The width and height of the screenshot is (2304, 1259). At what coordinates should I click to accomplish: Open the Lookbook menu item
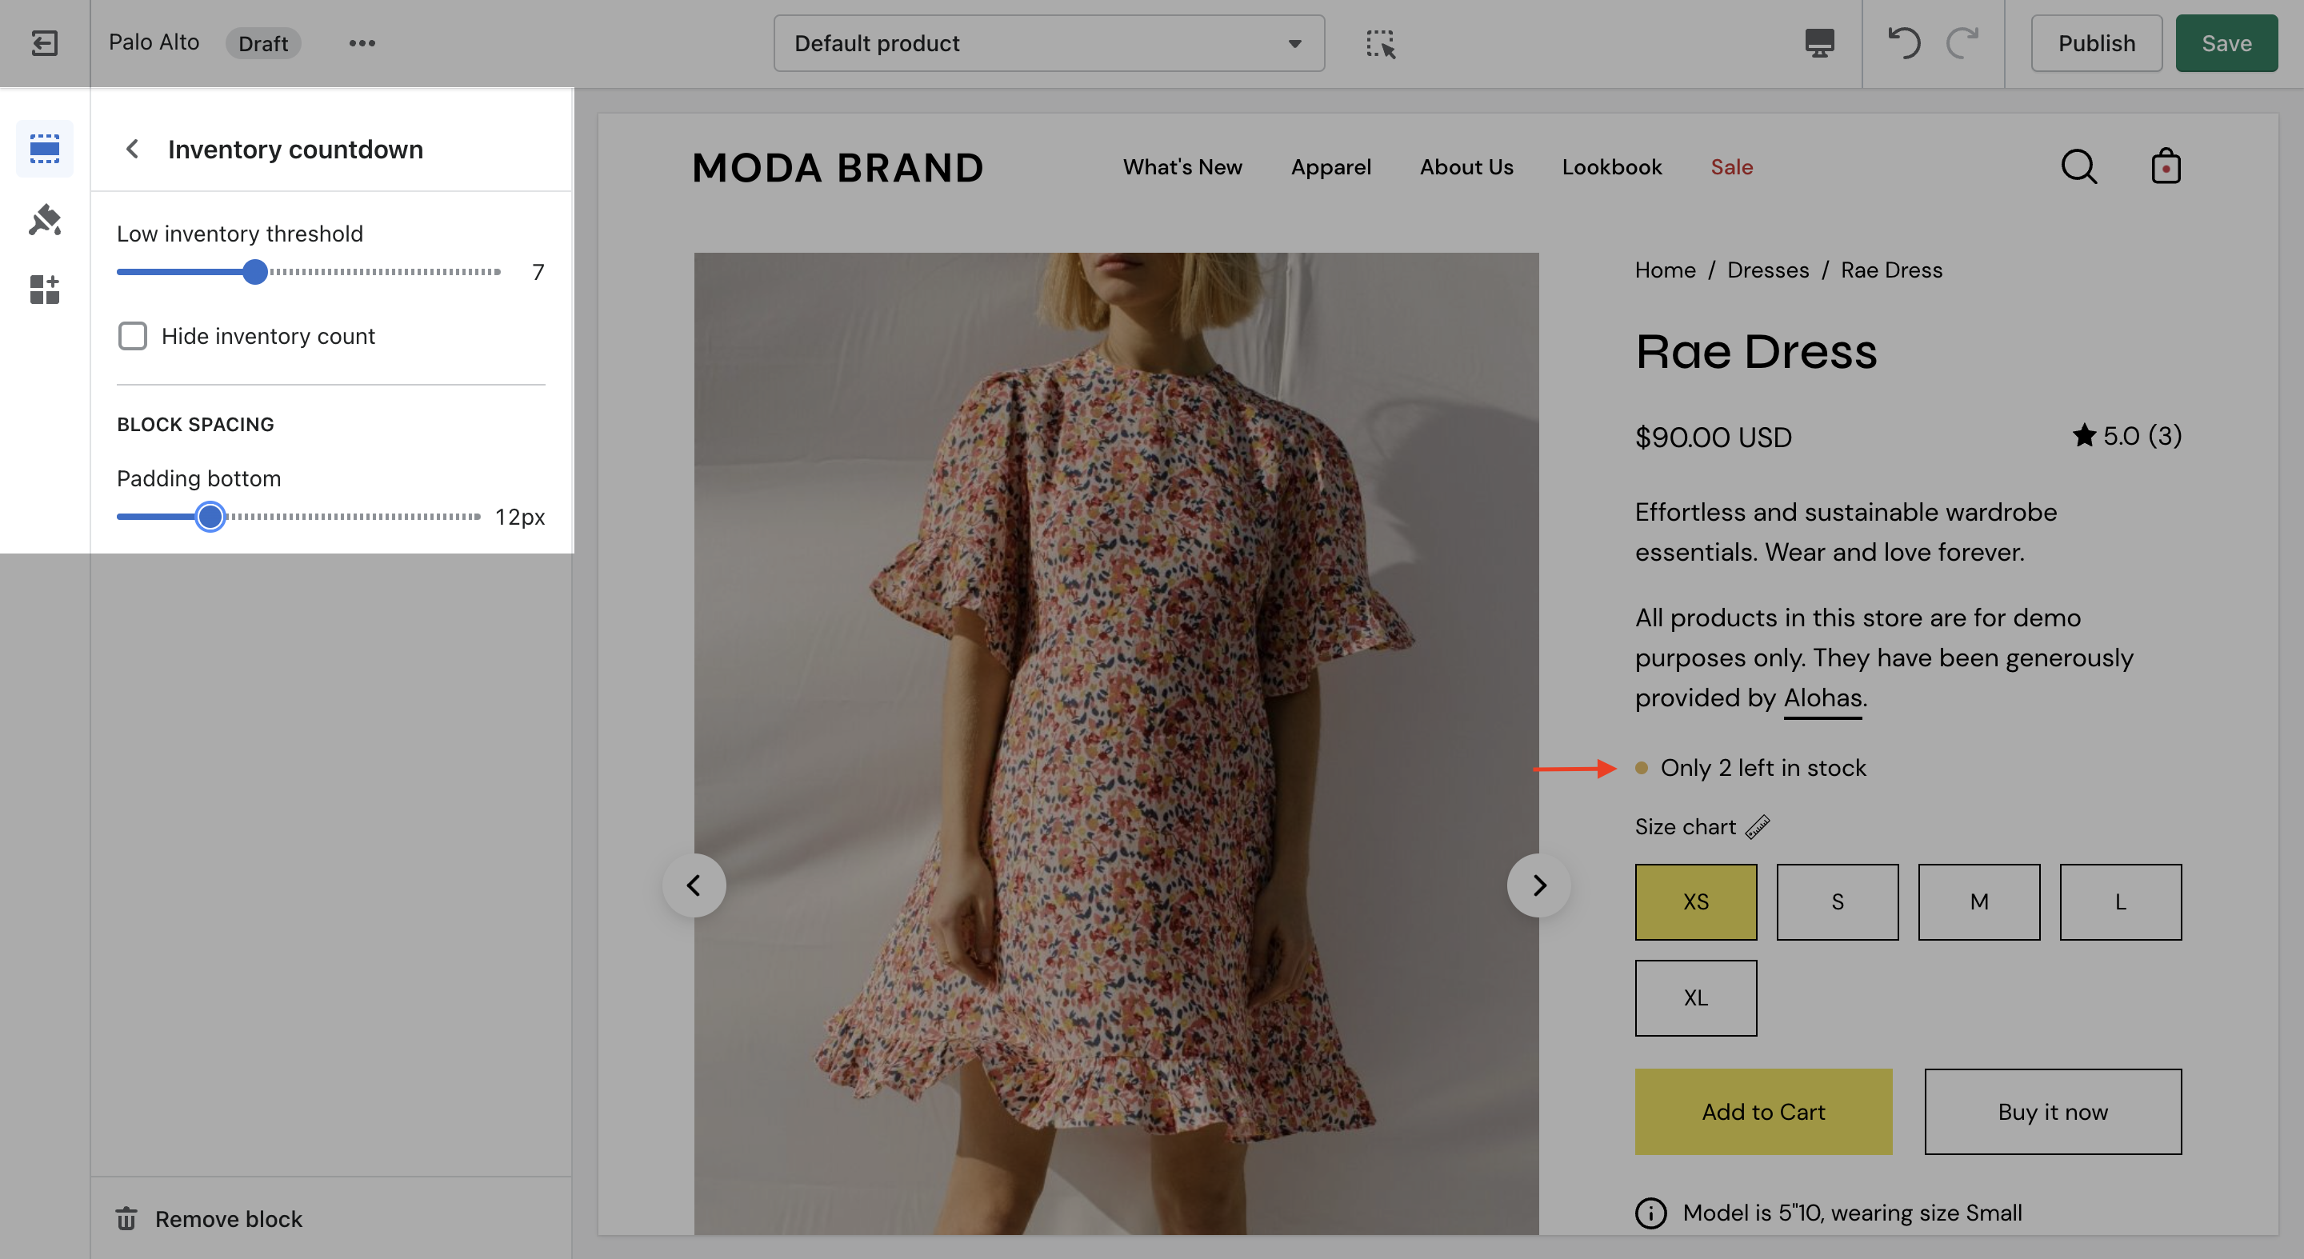1611,167
